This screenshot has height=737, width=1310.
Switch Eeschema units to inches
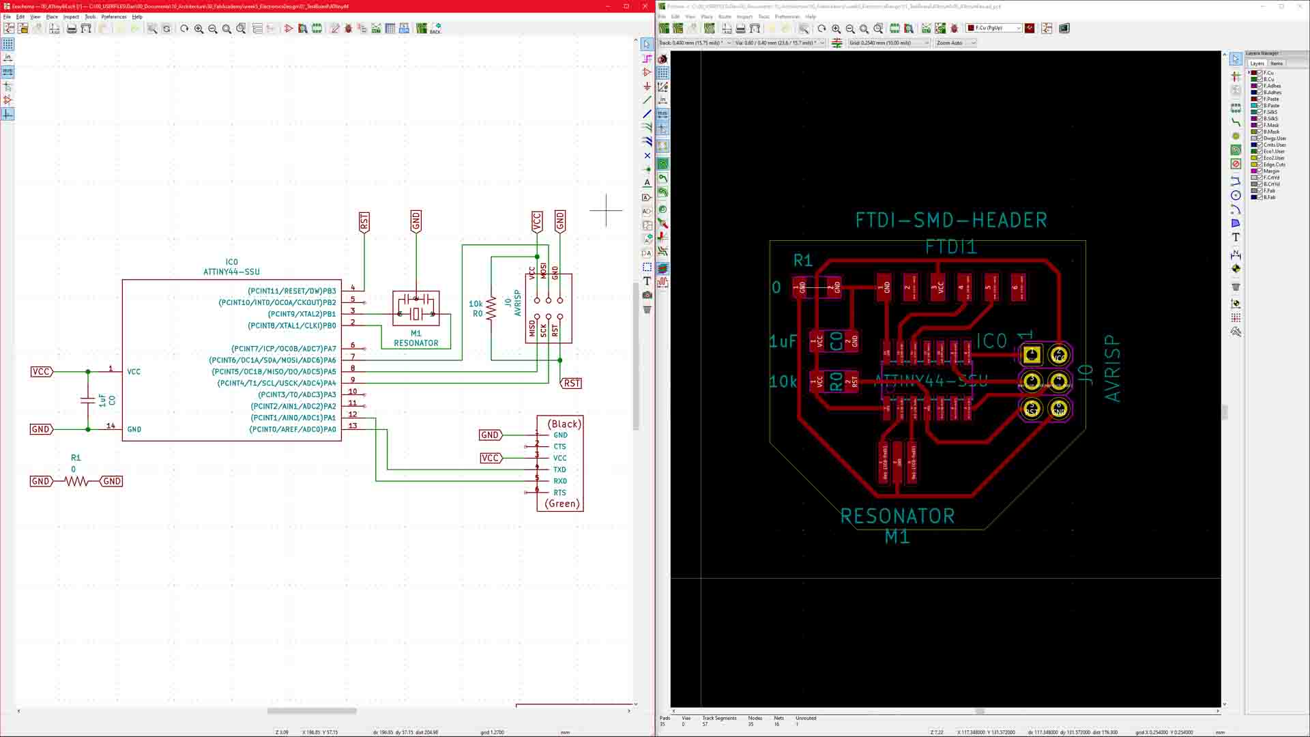[8, 58]
